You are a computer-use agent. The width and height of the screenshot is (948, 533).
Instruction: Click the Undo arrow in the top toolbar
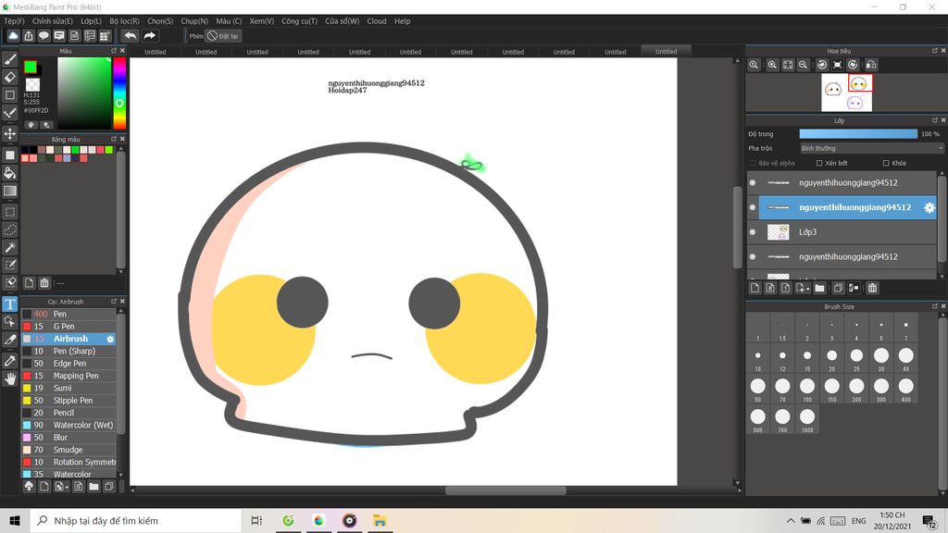pyautogui.click(x=130, y=36)
